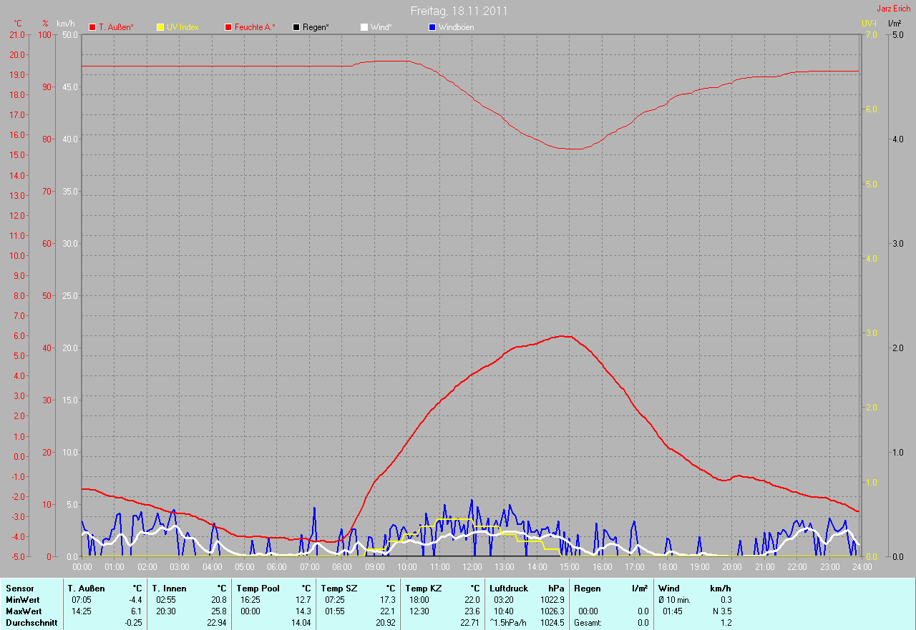Image resolution: width=916 pixels, height=630 pixels.
Task: Click the '06:00' time axis label
Action: point(277,566)
